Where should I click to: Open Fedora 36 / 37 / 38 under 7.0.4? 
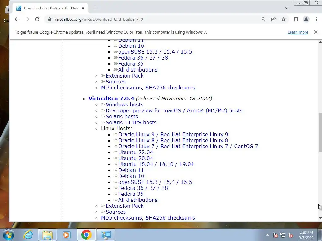click(143, 188)
